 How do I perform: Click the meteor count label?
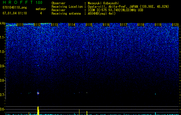click(x=41, y=9)
